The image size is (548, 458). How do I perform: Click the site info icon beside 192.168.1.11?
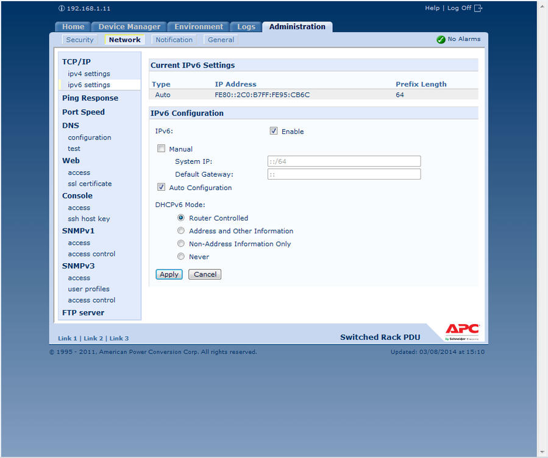61,9
